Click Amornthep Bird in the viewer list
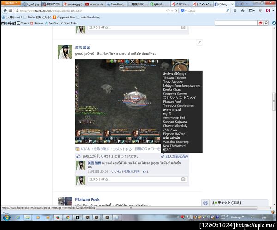277x230 pixels. (x=174, y=118)
